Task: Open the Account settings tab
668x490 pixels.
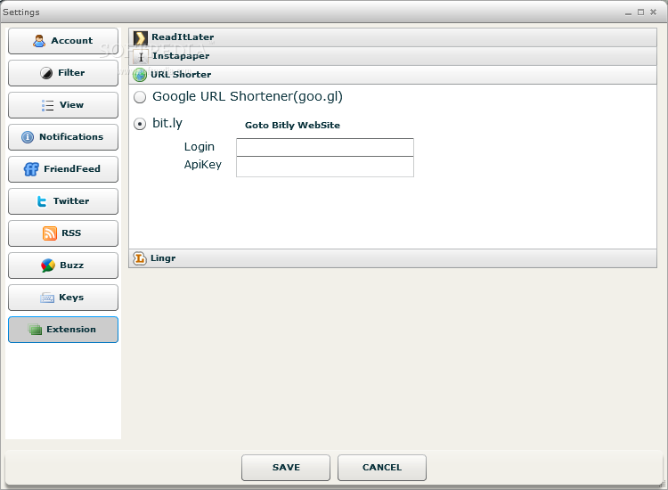Action: (63, 41)
